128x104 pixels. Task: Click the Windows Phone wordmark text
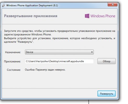click(x=103, y=16)
